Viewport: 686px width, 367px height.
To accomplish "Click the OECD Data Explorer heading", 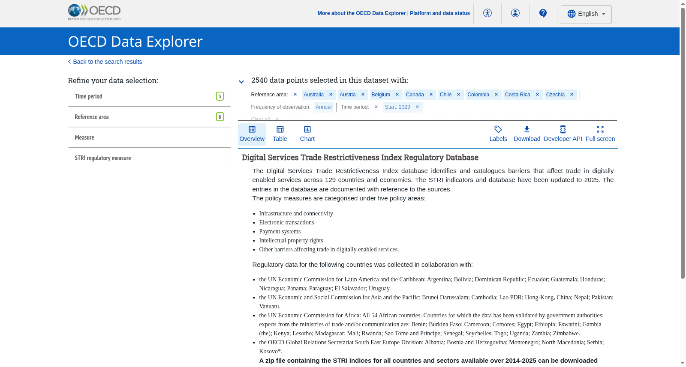I will [x=135, y=42].
